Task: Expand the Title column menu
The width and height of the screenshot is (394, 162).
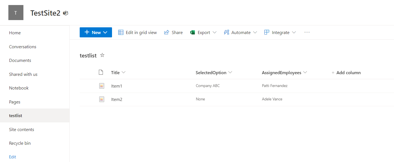Action: pyautogui.click(x=124, y=72)
